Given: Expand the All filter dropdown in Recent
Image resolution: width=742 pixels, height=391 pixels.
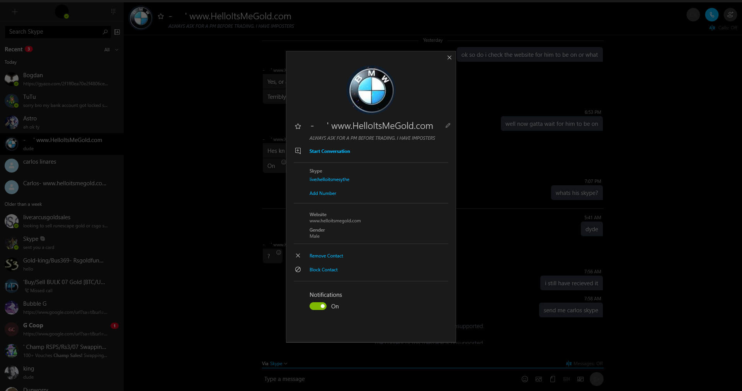Looking at the screenshot, I should pos(111,50).
